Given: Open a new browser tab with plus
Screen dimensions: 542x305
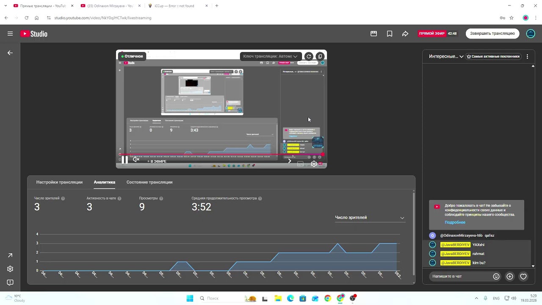Looking at the screenshot, I should click(x=217, y=6).
